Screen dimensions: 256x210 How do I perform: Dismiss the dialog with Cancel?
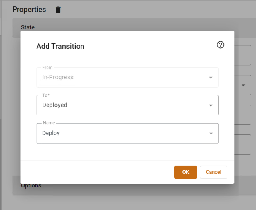[213, 172]
